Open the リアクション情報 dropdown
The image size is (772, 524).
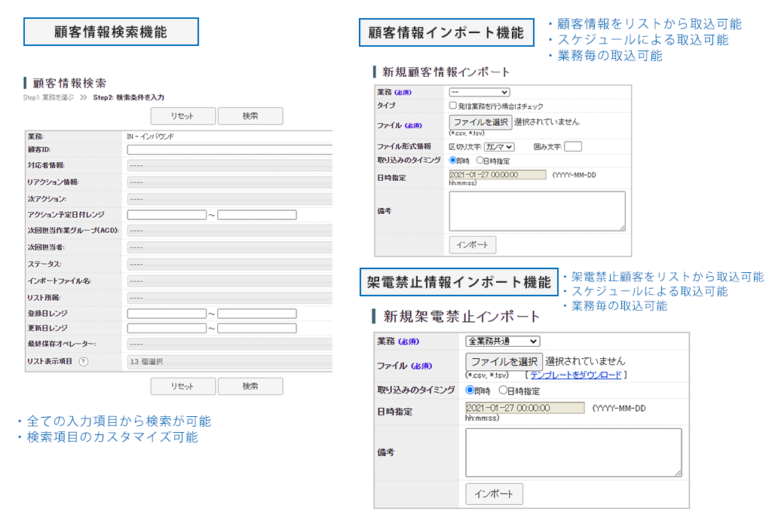229,182
